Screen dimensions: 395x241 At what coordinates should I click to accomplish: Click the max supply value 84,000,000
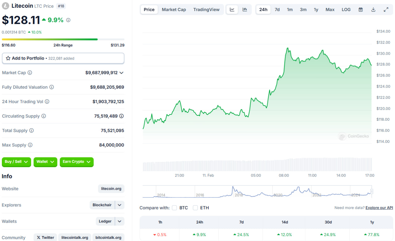coord(112,145)
